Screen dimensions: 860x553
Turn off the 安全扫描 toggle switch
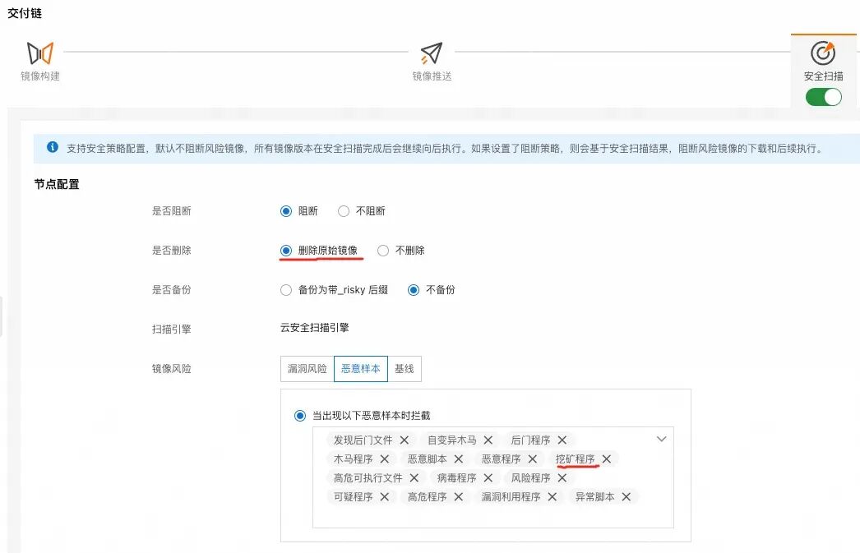tap(823, 96)
